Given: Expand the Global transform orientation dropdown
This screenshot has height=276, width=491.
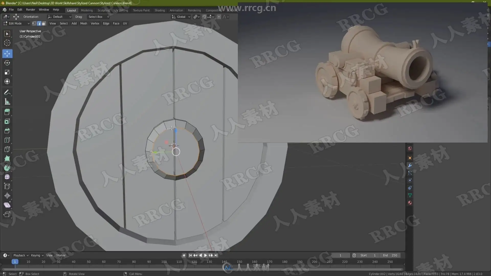Looking at the screenshot, I should pyautogui.click(x=181, y=17).
